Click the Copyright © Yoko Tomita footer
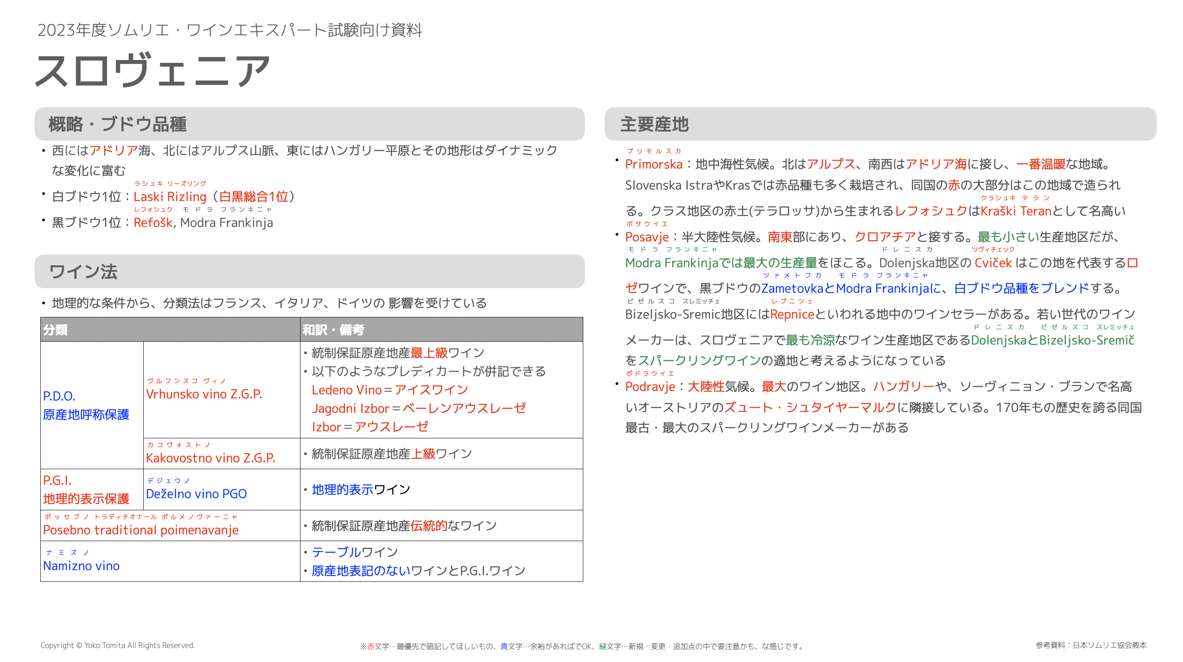Image resolution: width=1183 pixels, height=662 pixels. tap(118, 645)
